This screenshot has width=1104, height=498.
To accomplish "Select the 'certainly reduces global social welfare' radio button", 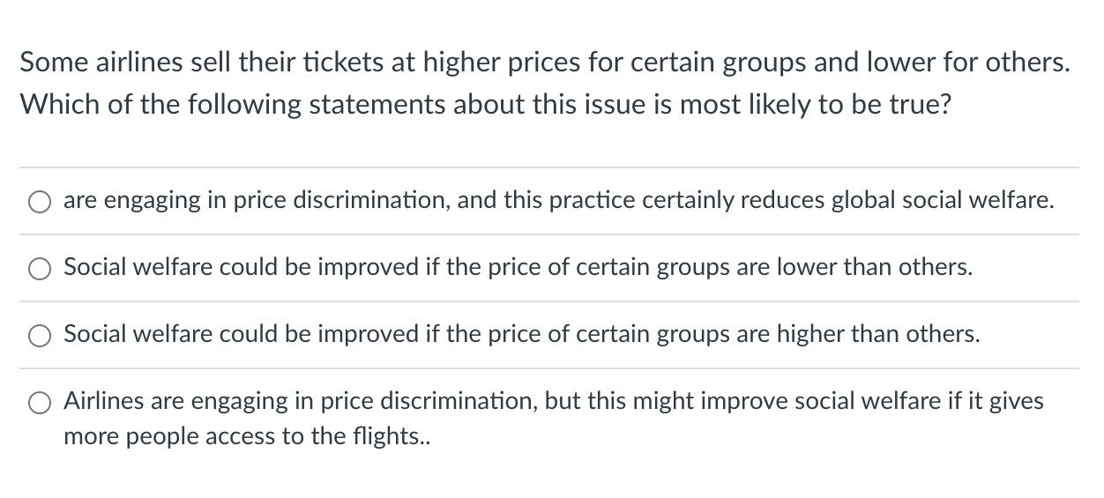I will click(39, 203).
